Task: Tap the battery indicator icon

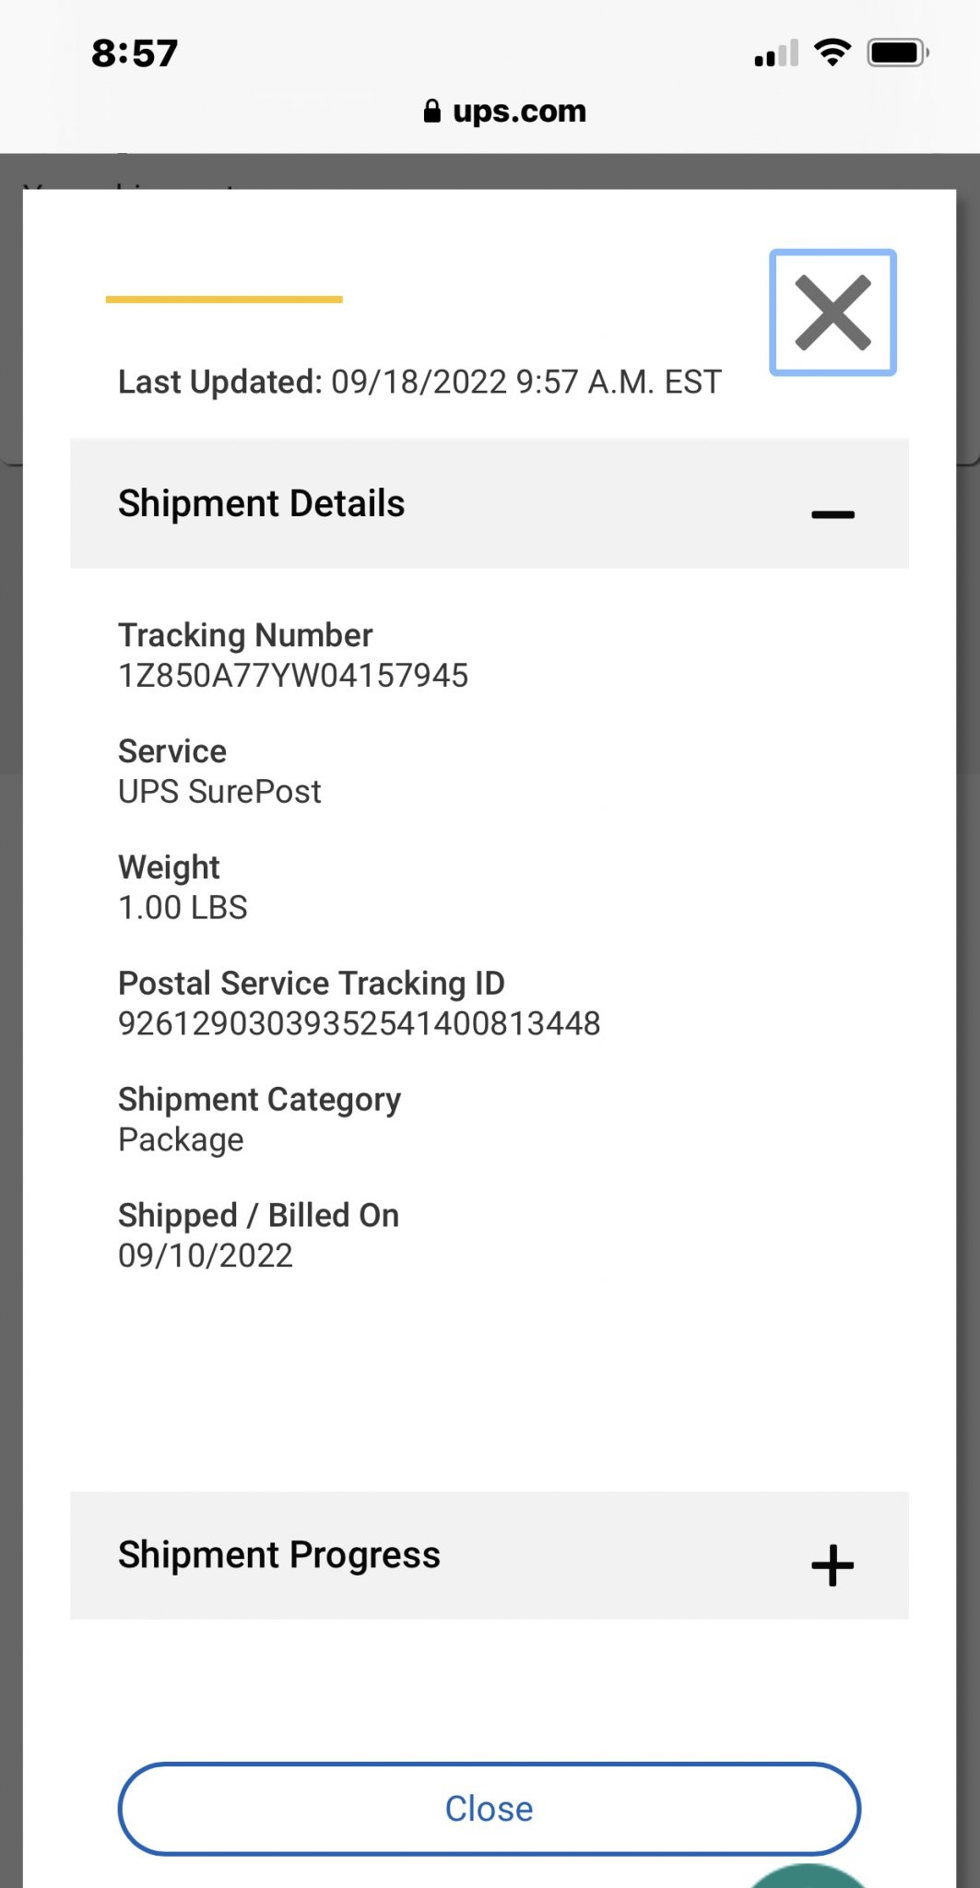Action: (x=898, y=53)
